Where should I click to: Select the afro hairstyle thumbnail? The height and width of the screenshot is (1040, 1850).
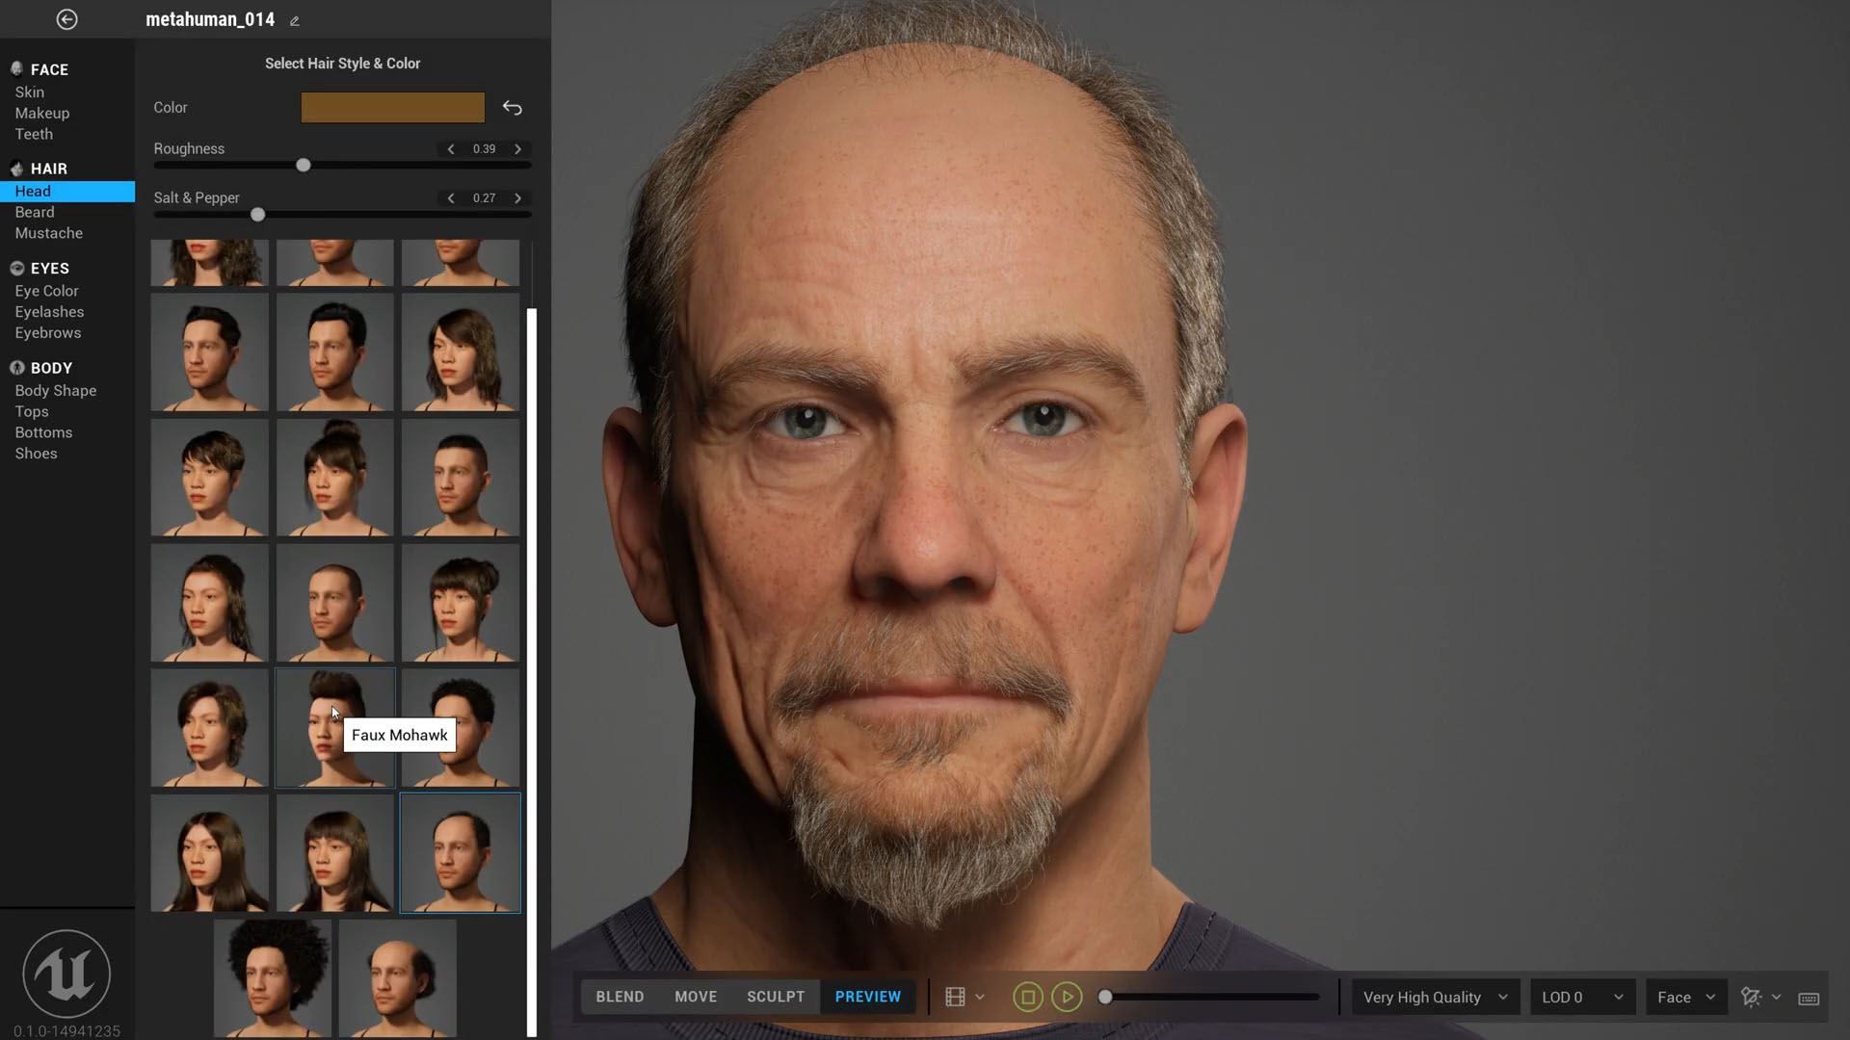pos(273,978)
